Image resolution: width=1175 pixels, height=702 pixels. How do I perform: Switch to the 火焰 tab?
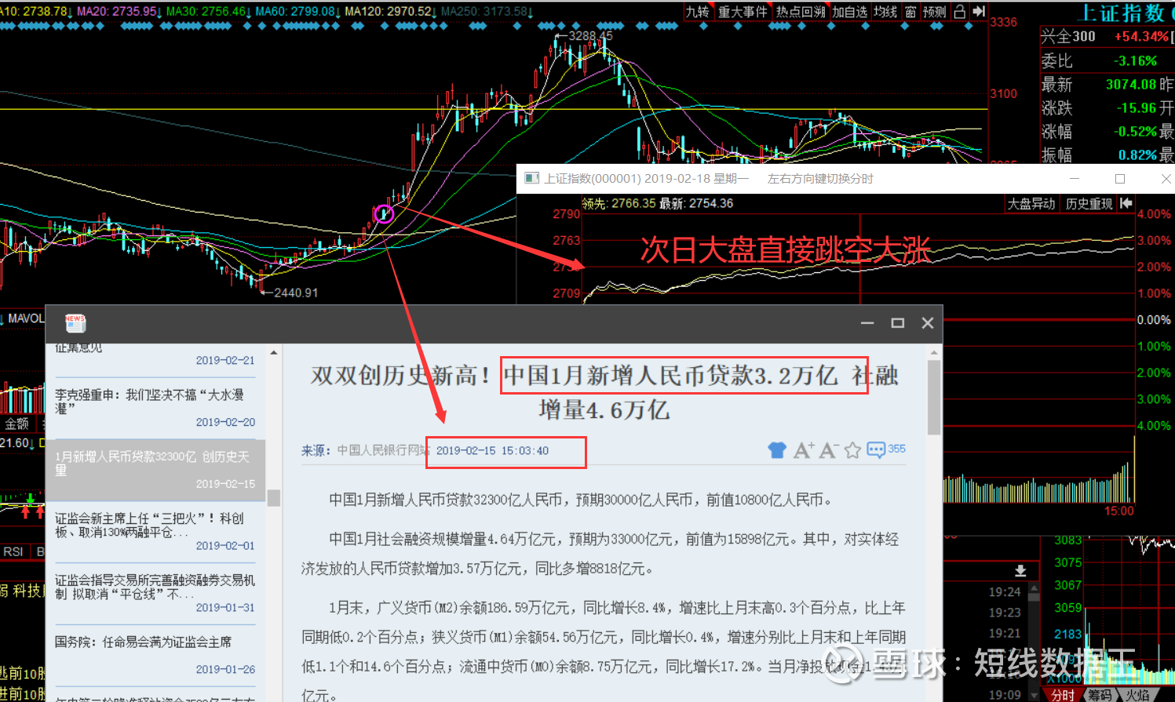pyautogui.click(x=1137, y=695)
